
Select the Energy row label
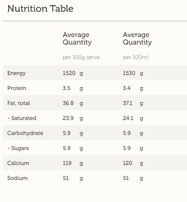point(16,73)
